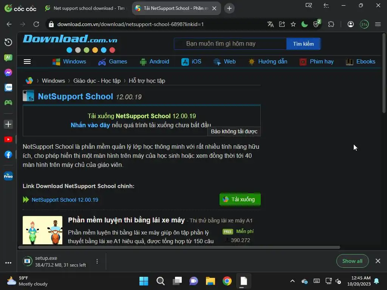
Task: Close the downloads bar
Action: pos(378,261)
